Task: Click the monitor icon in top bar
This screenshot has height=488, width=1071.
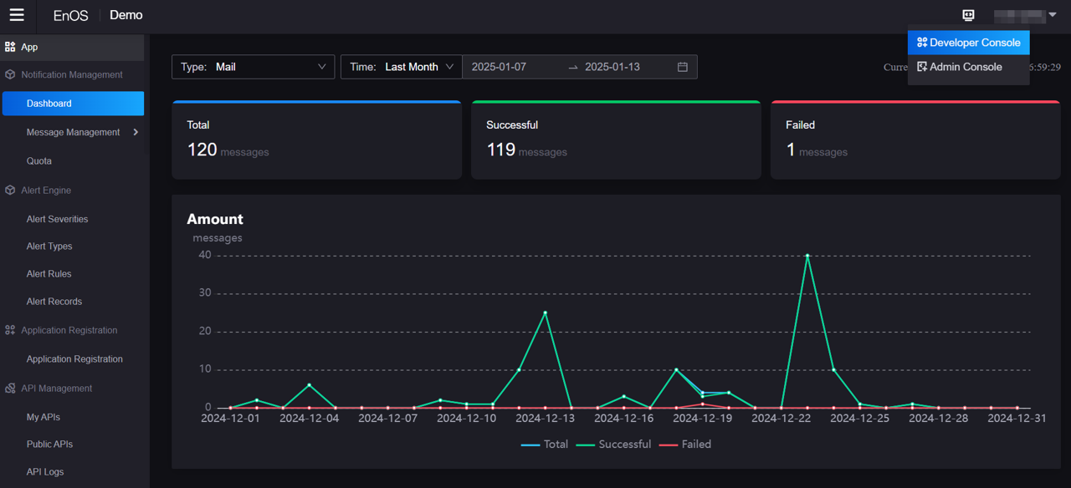Action: [968, 15]
